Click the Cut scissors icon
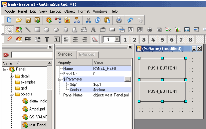The width and height of the screenshot is (206, 129). point(88,20)
